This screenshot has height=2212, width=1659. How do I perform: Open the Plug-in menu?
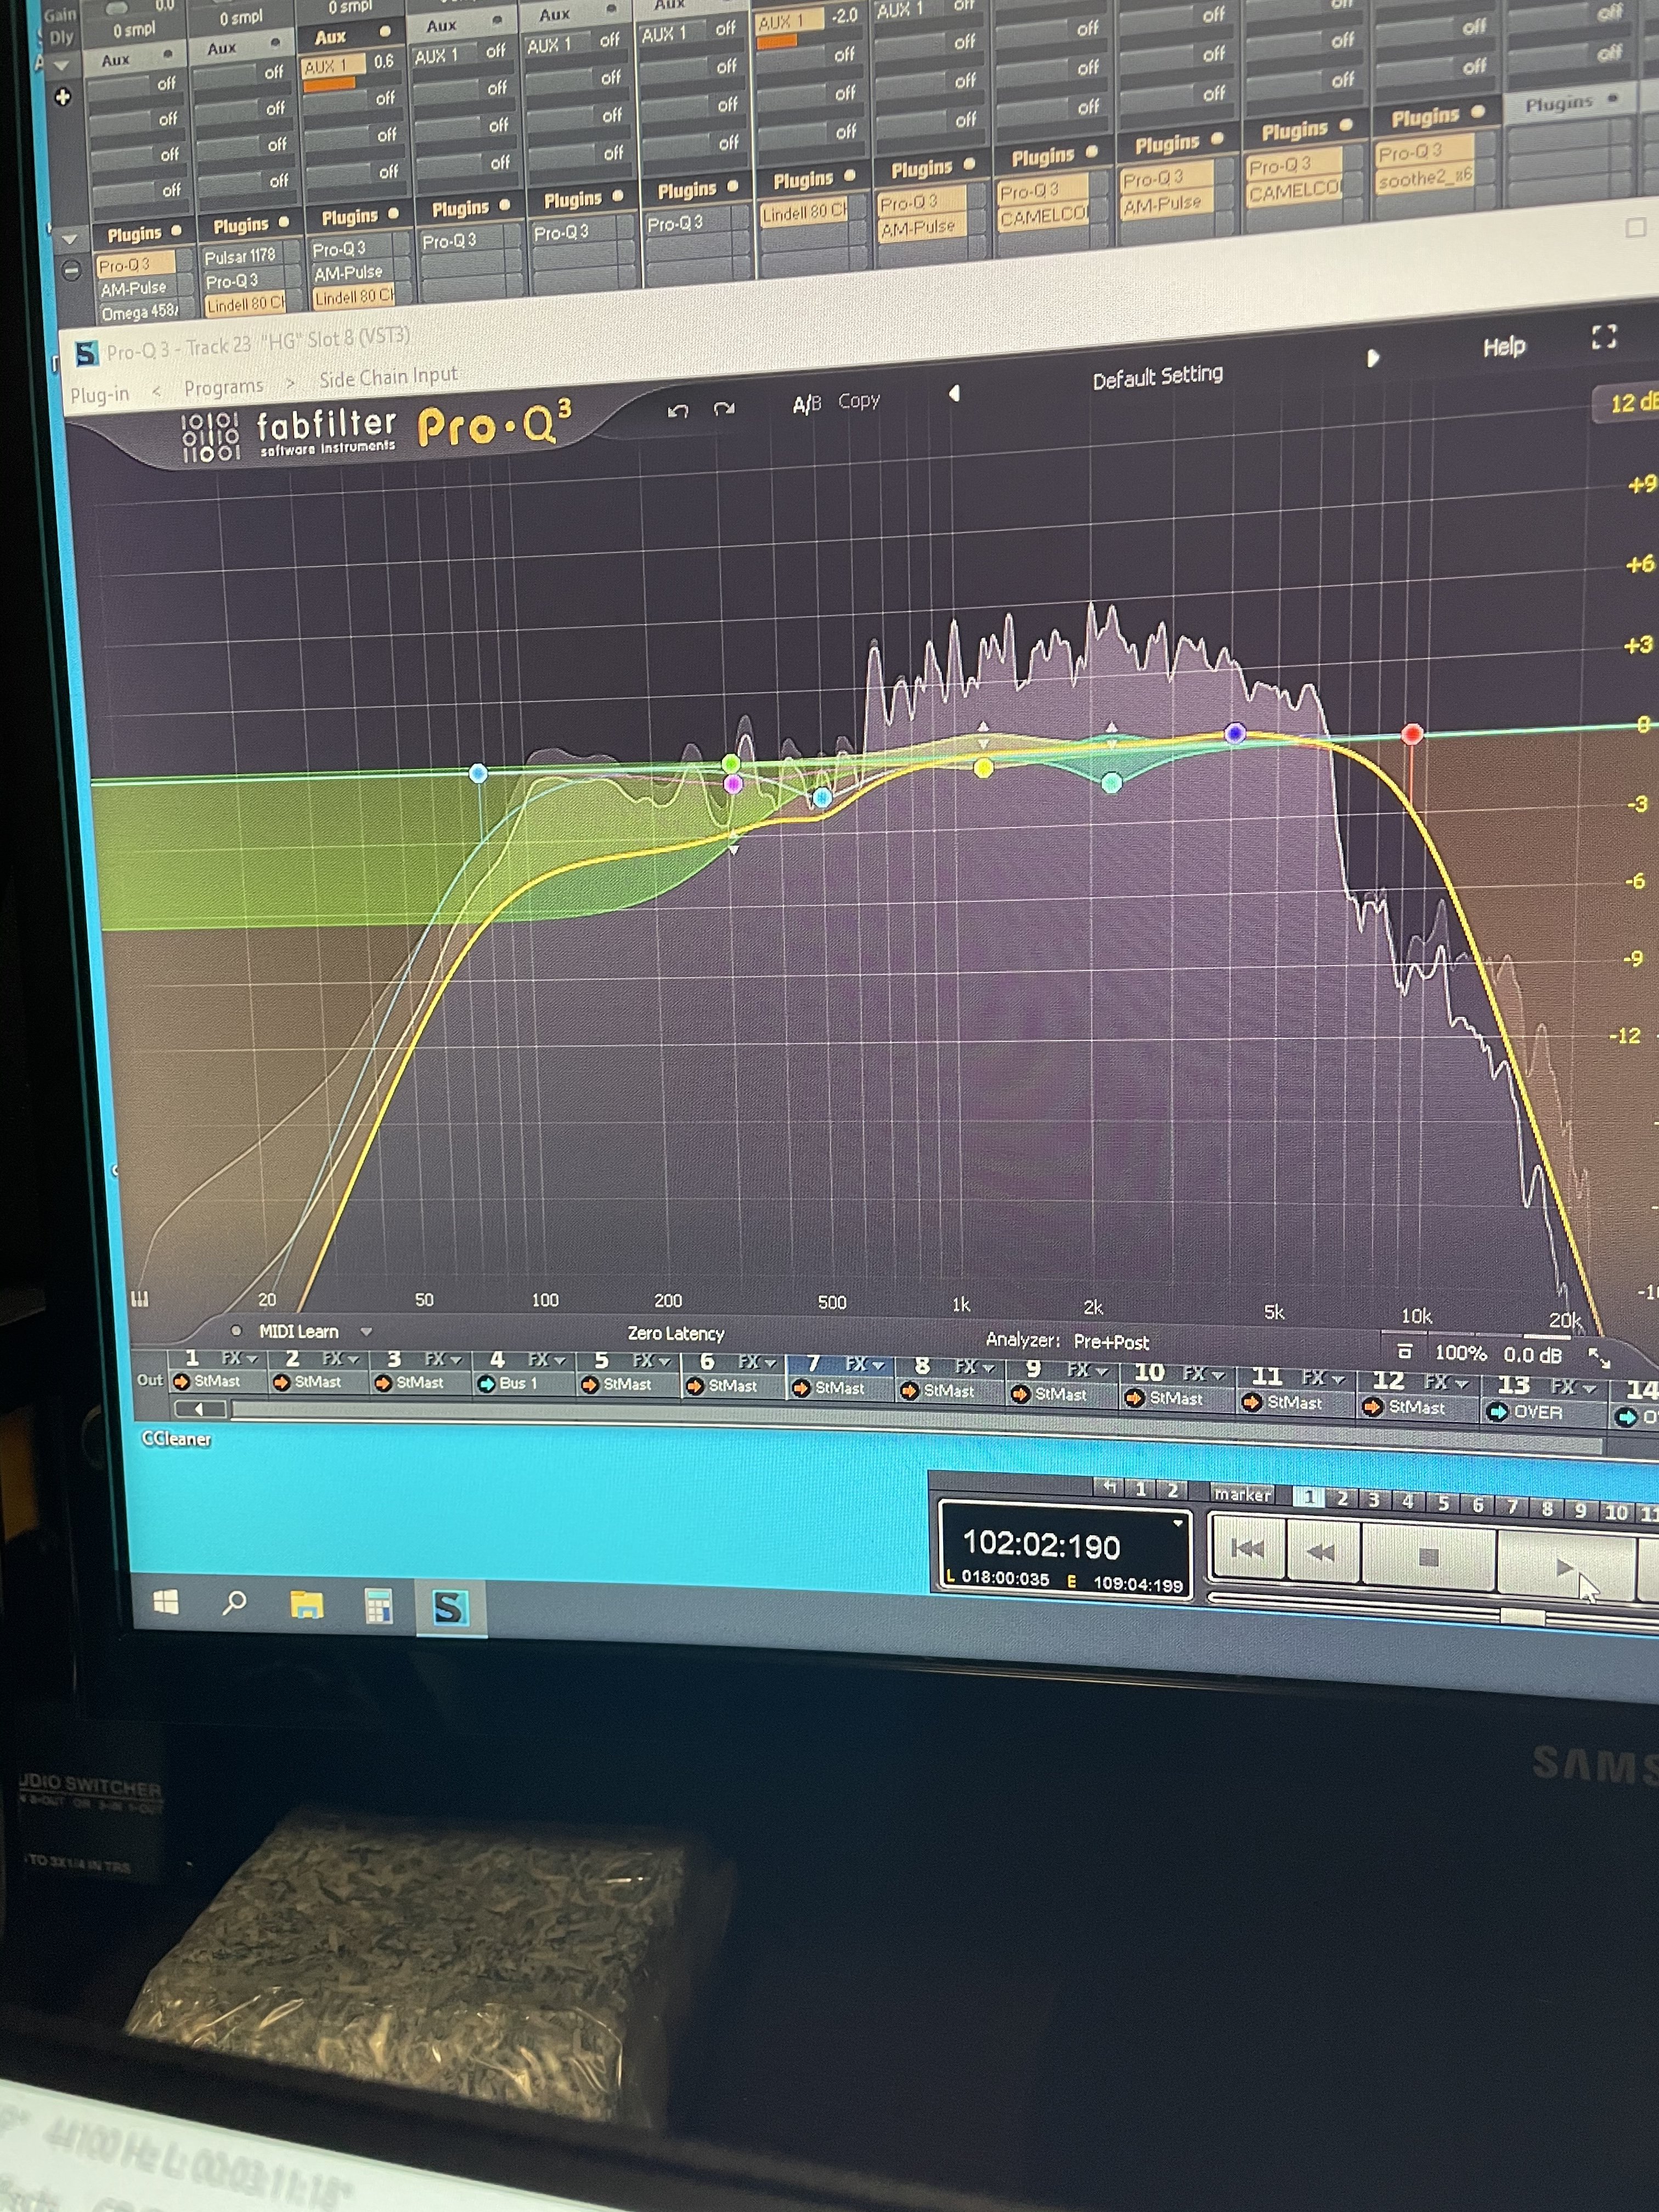pyautogui.click(x=99, y=395)
